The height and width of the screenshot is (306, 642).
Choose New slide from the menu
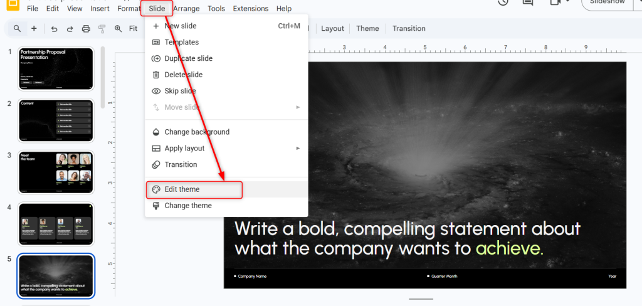pos(226,26)
